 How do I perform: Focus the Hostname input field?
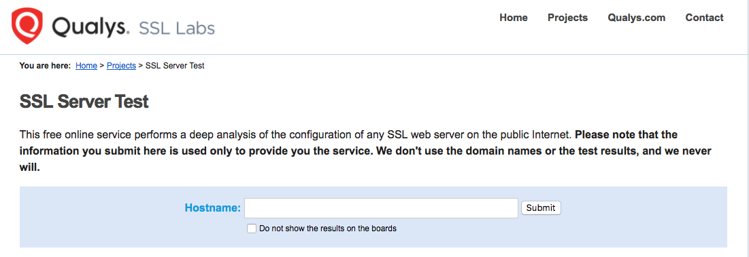381,208
